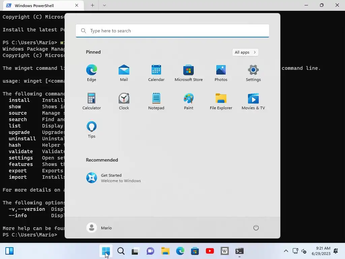
Task: Open a new terminal tab
Action: pos(92,5)
